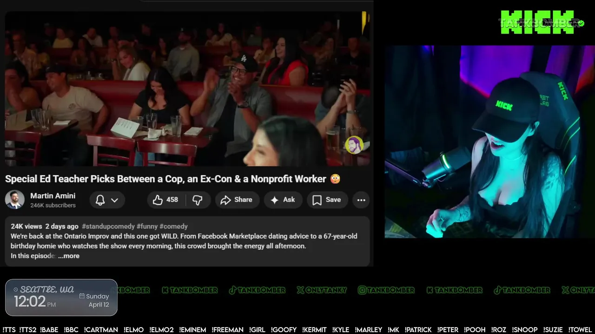This screenshot has width=595, height=334.
Task: Click the 24K views text
Action: tap(26, 226)
